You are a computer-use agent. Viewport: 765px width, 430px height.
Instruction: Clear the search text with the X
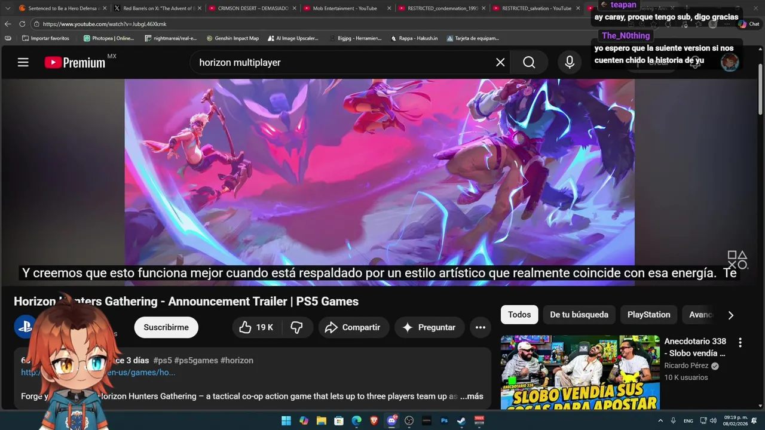pos(500,62)
